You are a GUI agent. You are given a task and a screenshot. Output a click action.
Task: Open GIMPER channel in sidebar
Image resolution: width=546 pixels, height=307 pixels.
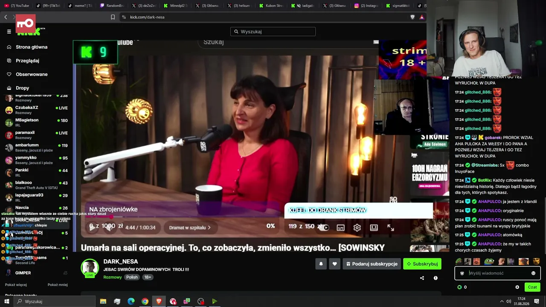[36, 273]
